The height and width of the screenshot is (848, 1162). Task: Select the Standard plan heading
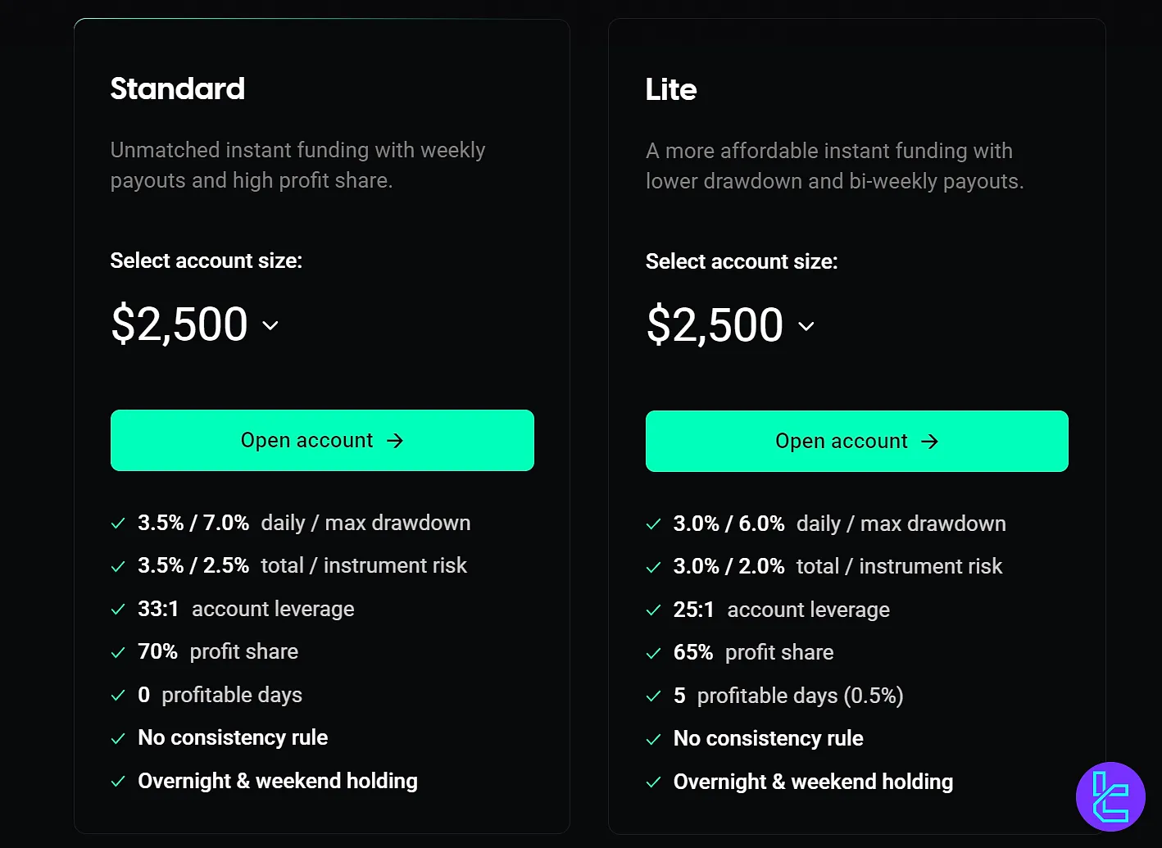tap(178, 88)
